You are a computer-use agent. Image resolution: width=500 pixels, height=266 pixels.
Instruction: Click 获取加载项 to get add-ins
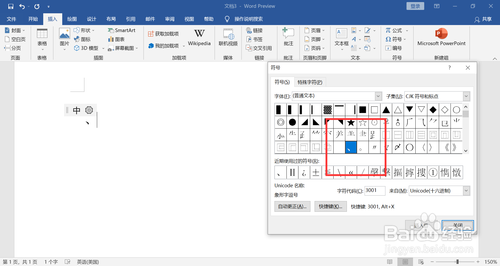tap(164, 34)
